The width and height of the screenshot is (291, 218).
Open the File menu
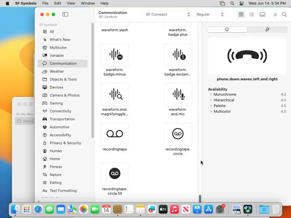point(45,3)
